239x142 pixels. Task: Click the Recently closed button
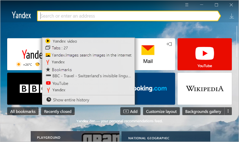pos(58,111)
